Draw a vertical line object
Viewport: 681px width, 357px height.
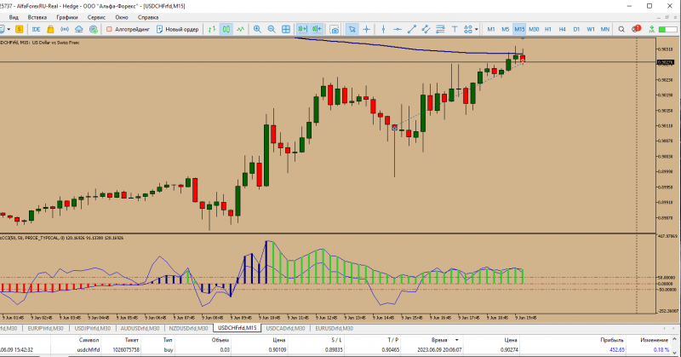pos(383,29)
